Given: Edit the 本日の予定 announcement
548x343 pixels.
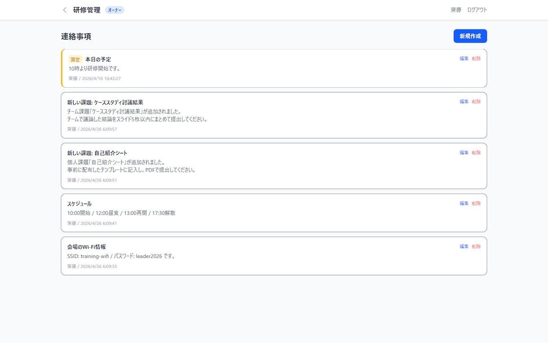Looking at the screenshot, I should [464, 58].
